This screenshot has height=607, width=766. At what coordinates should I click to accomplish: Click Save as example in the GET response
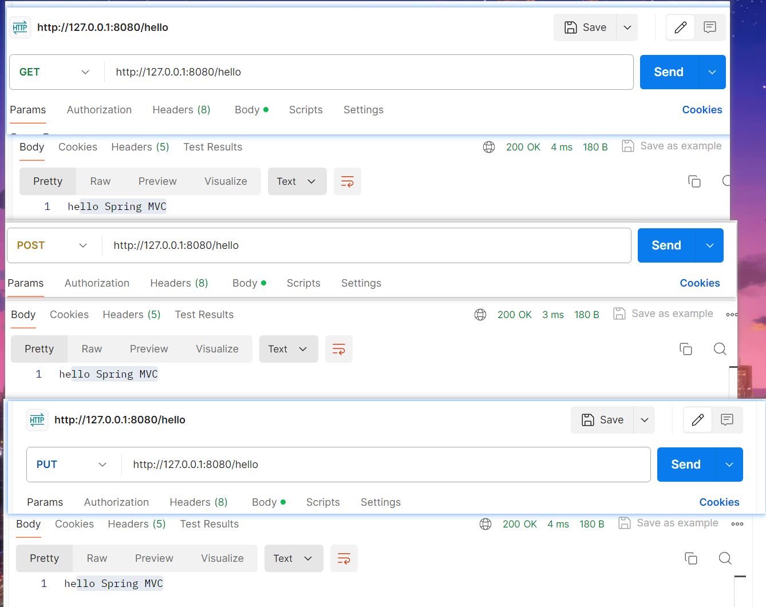(672, 146)
